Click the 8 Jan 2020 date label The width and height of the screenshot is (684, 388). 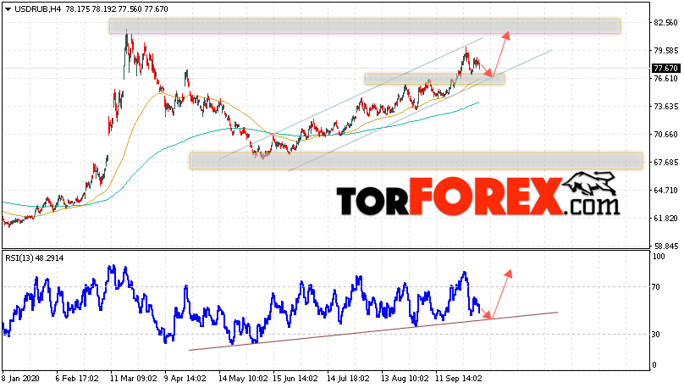(20, 379)
